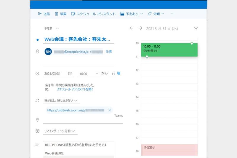
Task: Click the event bottom resize handle
Action: point(147,57)
